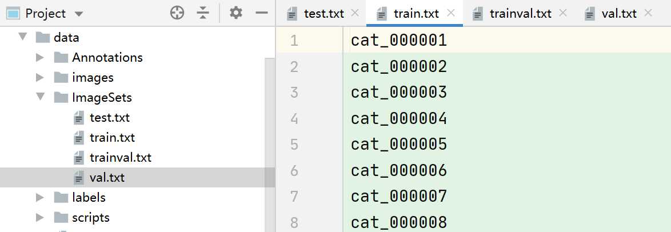This screenshot has width=671, height=232.
Task: Hide the Project panel with minus icon
Action: pyautogui.click(x=261, y=13)
